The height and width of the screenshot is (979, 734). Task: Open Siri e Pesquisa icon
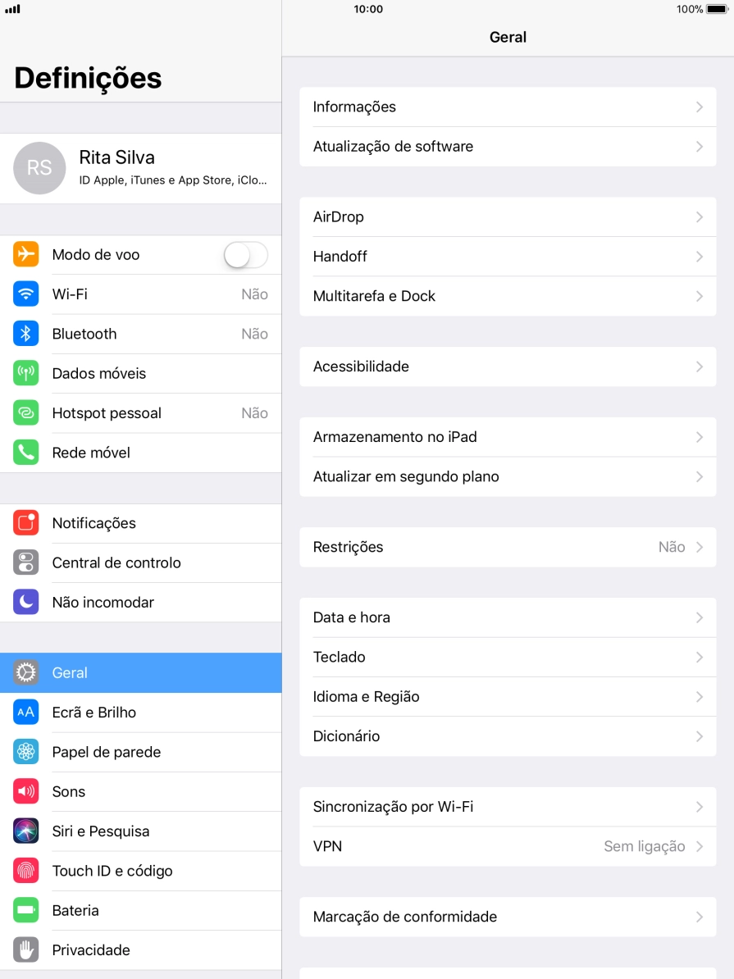[25, 831]
